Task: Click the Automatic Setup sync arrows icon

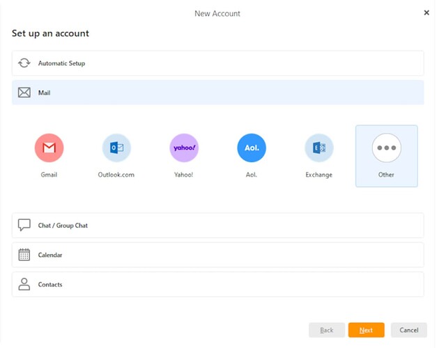Action: click(24, 63)
